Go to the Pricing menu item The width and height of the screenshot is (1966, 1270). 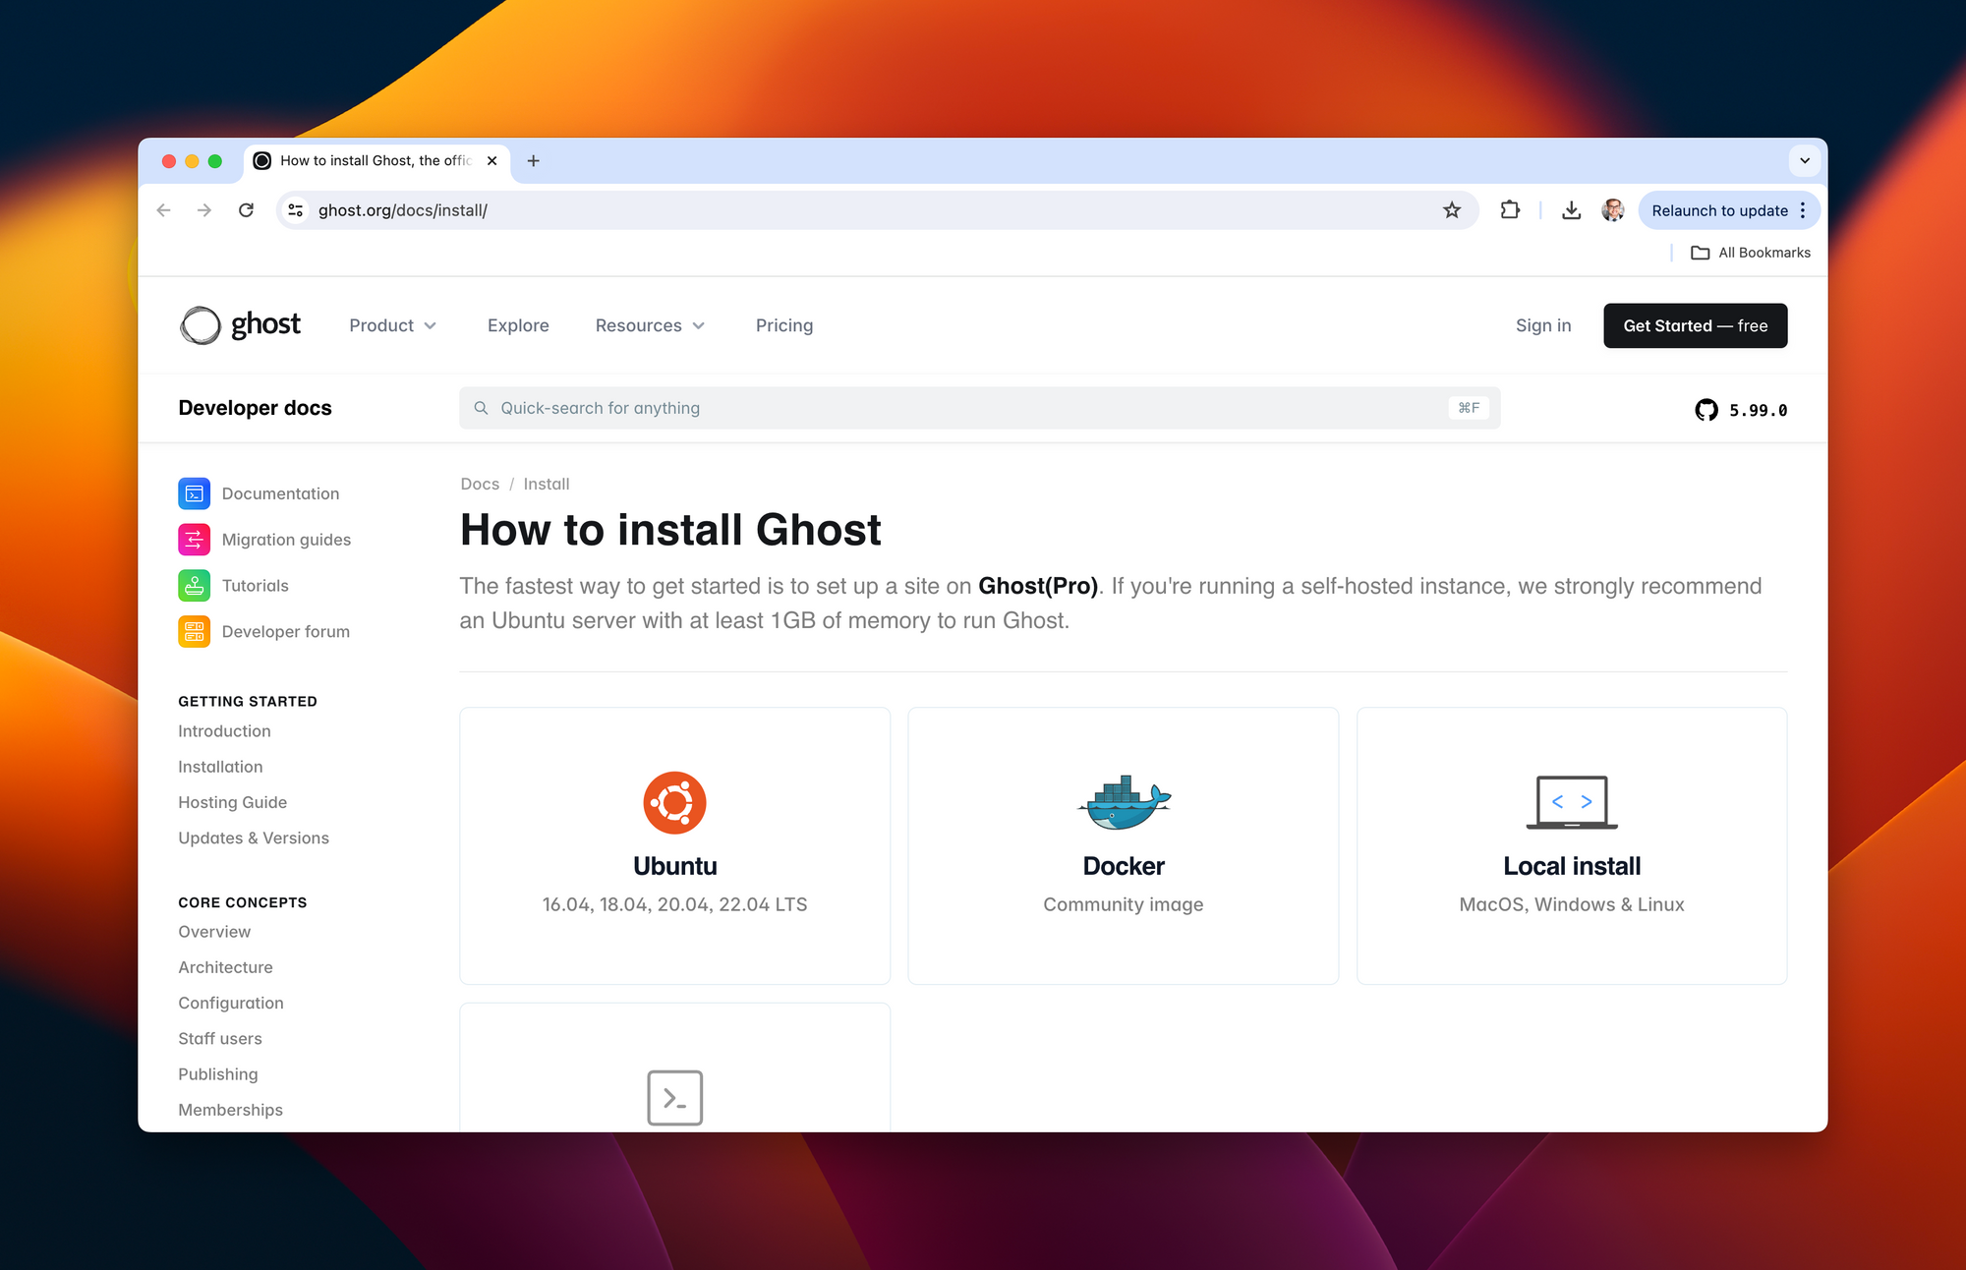[783, 325]
